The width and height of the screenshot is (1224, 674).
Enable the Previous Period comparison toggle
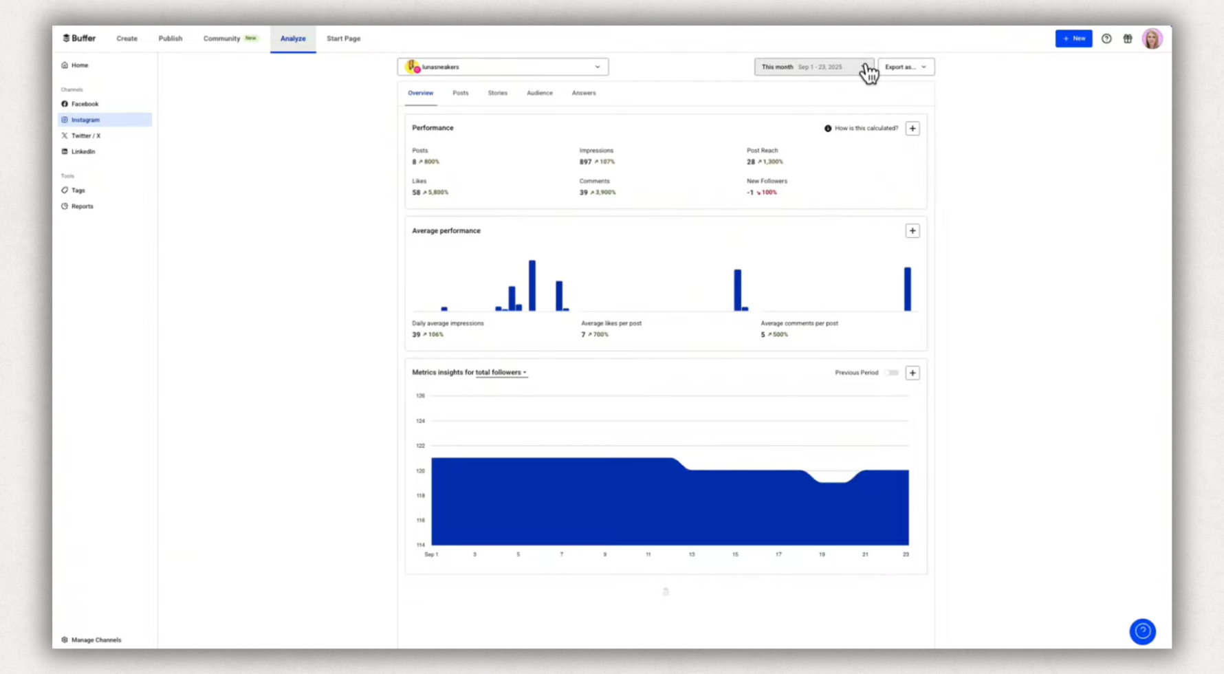click(x=891, y=372)
